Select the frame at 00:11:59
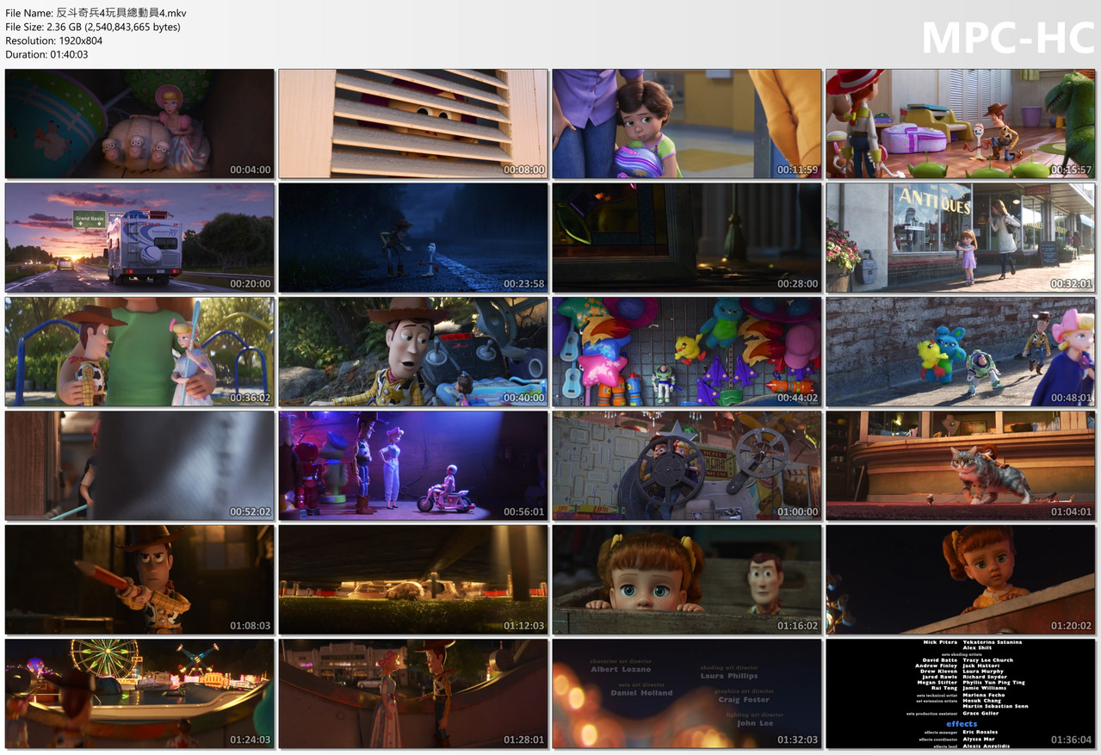This screenshot has height=755, width=1101. (687, 124)
